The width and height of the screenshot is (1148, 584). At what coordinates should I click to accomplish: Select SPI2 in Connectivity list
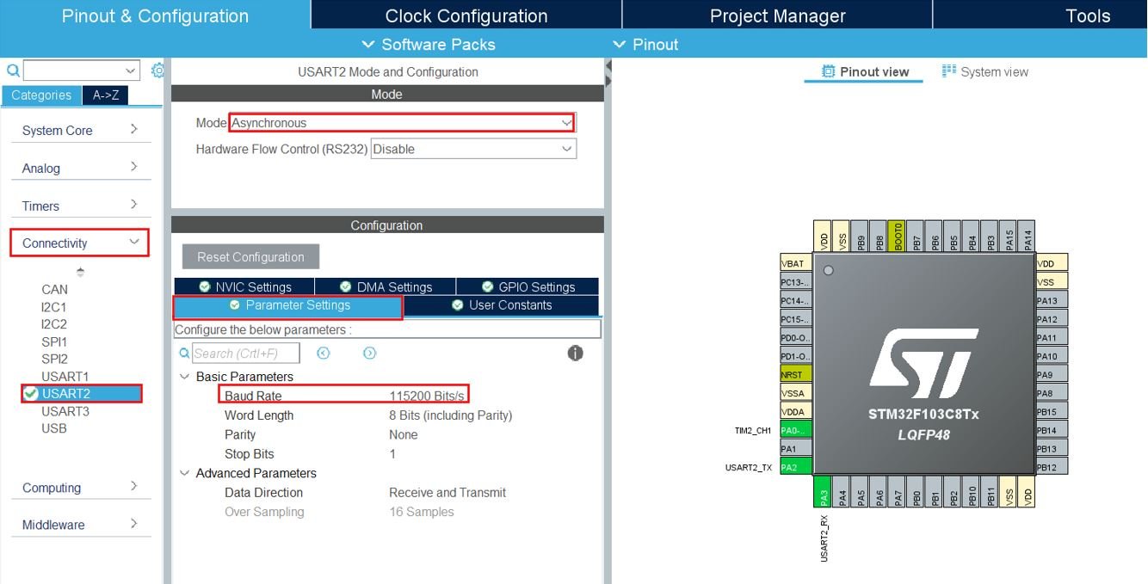[x=54, y=359]
